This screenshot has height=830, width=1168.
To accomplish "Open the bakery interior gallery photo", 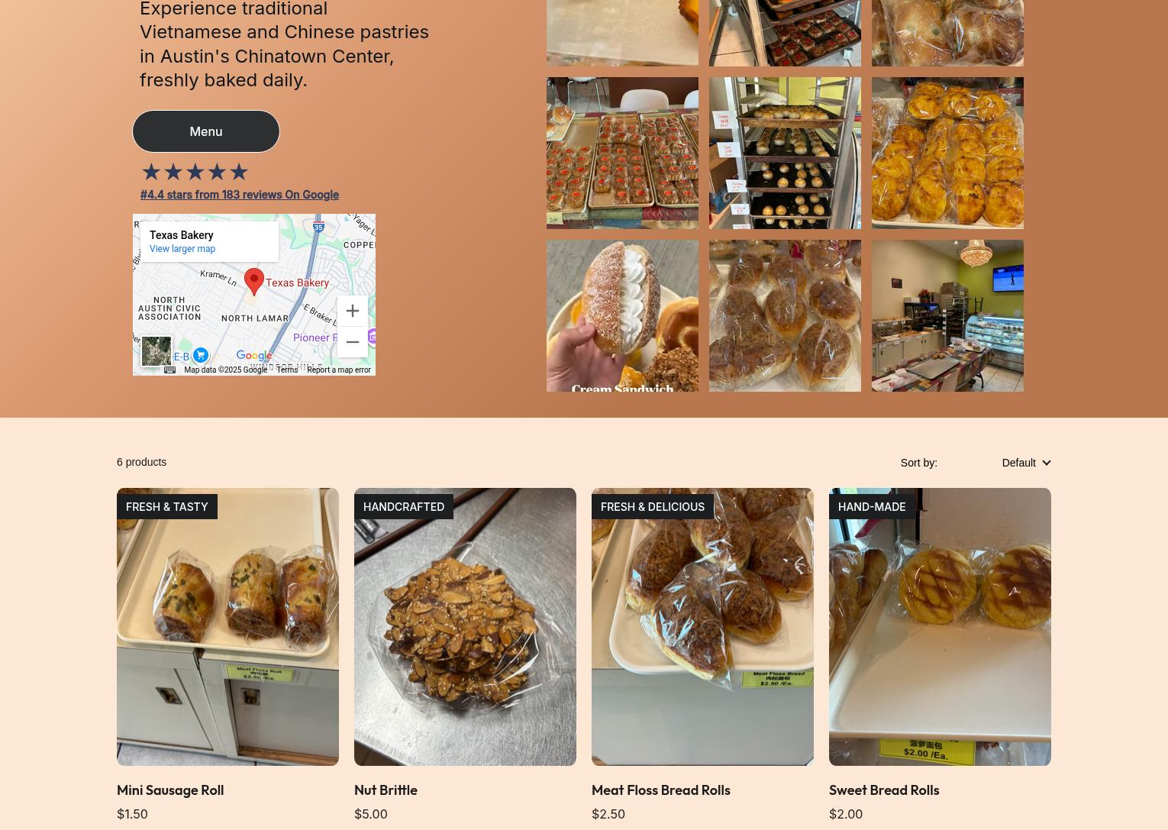I will (x=947, y=315).
